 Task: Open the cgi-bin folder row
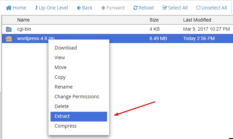[x=118, y=29]
